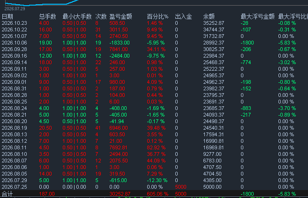Click loss value -2484.00
Viewport: 308px width, 198px height.
(x=120, y=56)
